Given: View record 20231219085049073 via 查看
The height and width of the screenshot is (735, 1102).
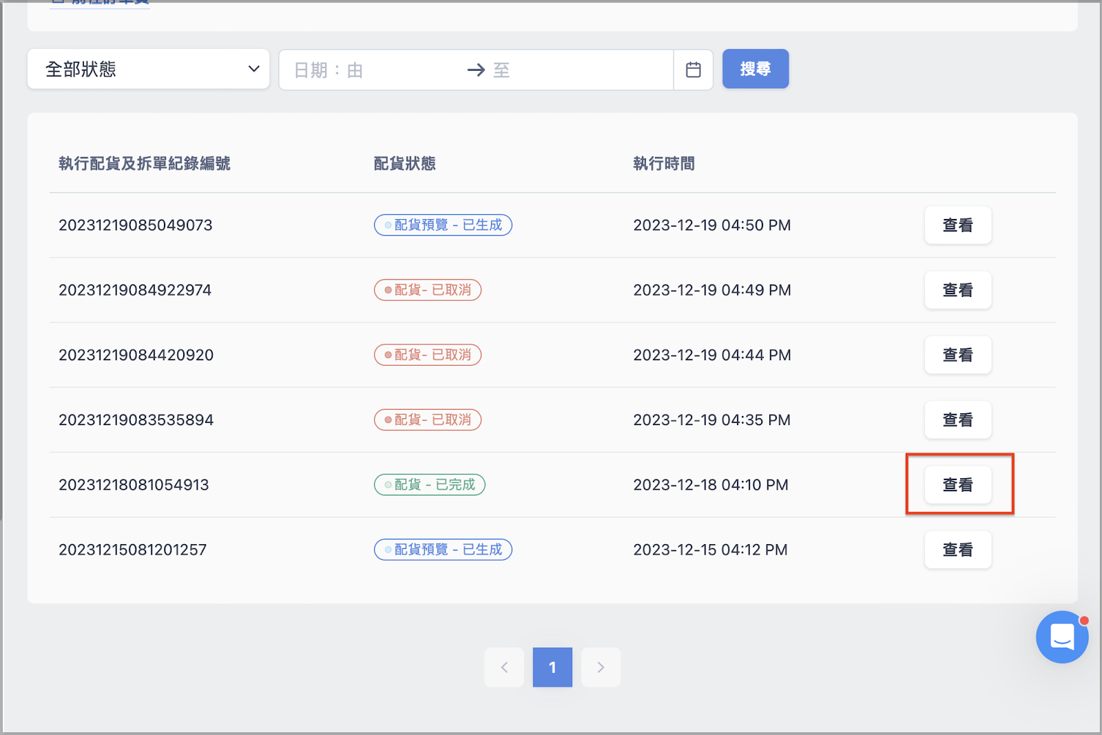Looking at the screenshot, I should pyautogui.click(x=958, y=225).
